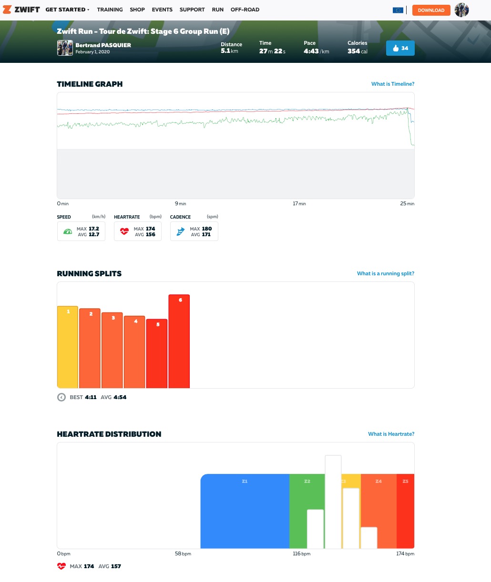
Task: Click the 17 min timeline axis label
Action: 299,204
